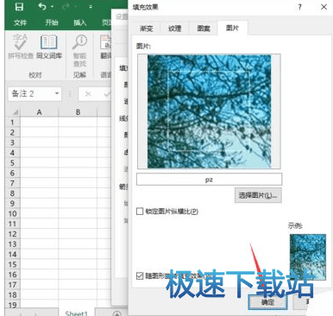Click the 示例 sample thumbnail
333x316 pixels.
[308, 257]
